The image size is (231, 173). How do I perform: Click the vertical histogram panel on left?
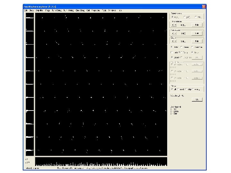pos(30,84)
